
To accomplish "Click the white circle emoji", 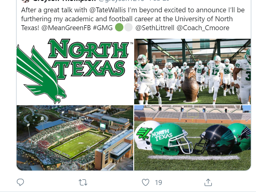I will (x=129, y=27).
